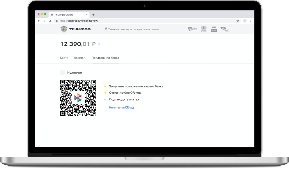Screen dimensions: 289x169
Task: Click the Tinkoff logo in header
Action: (x=76, y=29)
